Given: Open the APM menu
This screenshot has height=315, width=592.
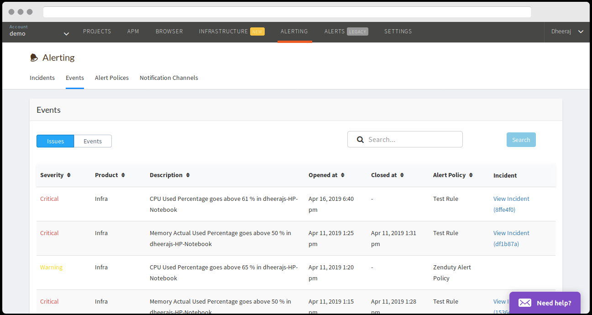Looking at the screenshot, I should click(x=133, y=31).
